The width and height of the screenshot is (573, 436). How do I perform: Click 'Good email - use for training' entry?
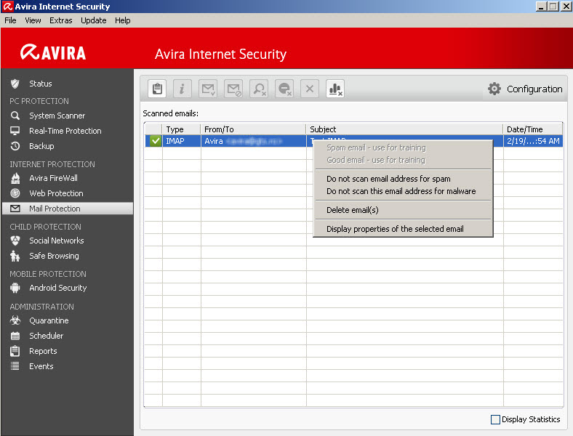coord(403,161)
